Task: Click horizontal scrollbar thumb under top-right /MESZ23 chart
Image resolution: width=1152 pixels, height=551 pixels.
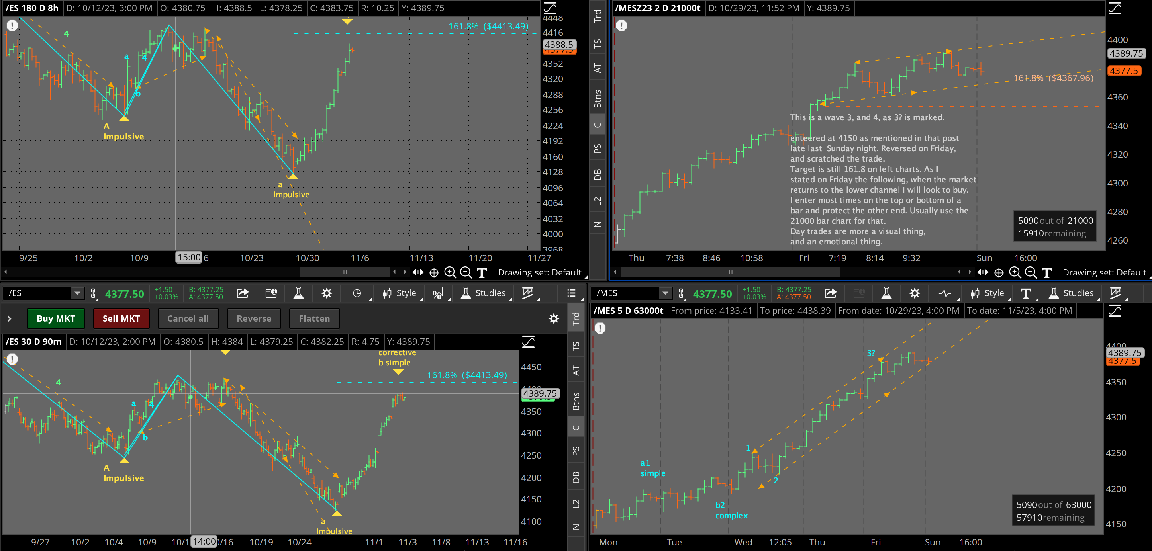Action: [x=730, y=272]
